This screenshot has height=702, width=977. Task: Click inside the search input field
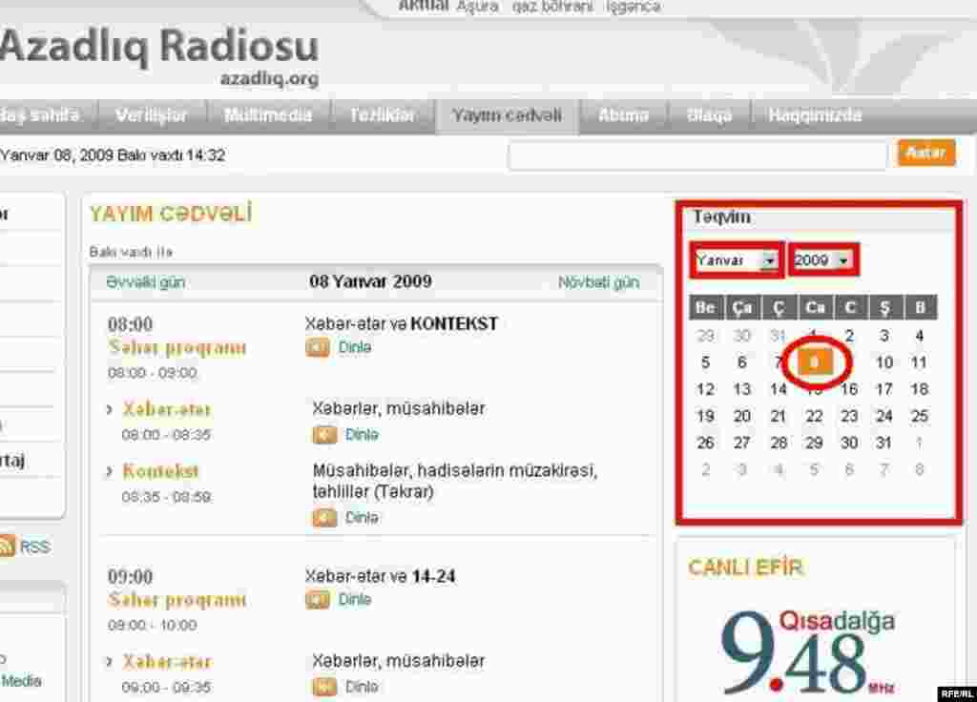click(696, 153)
